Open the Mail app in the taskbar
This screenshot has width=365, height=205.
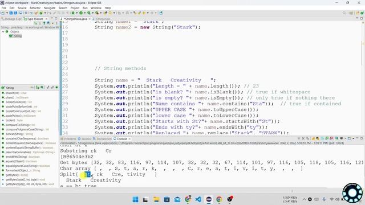click(x=177, y=199)
